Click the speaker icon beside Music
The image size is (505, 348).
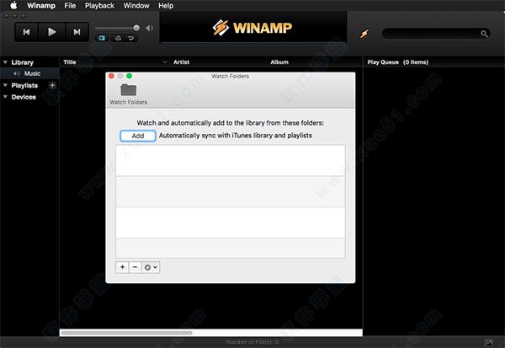point(17,73)
